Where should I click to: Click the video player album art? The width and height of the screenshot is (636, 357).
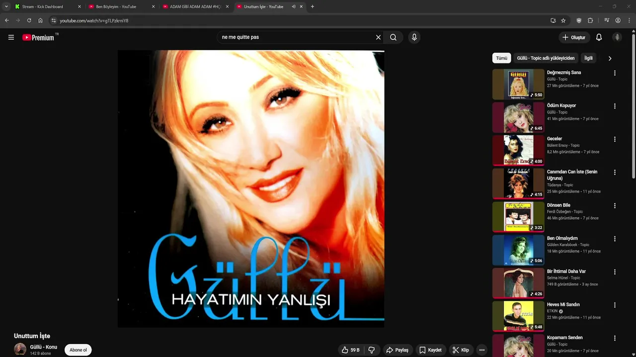coord(251,188)
